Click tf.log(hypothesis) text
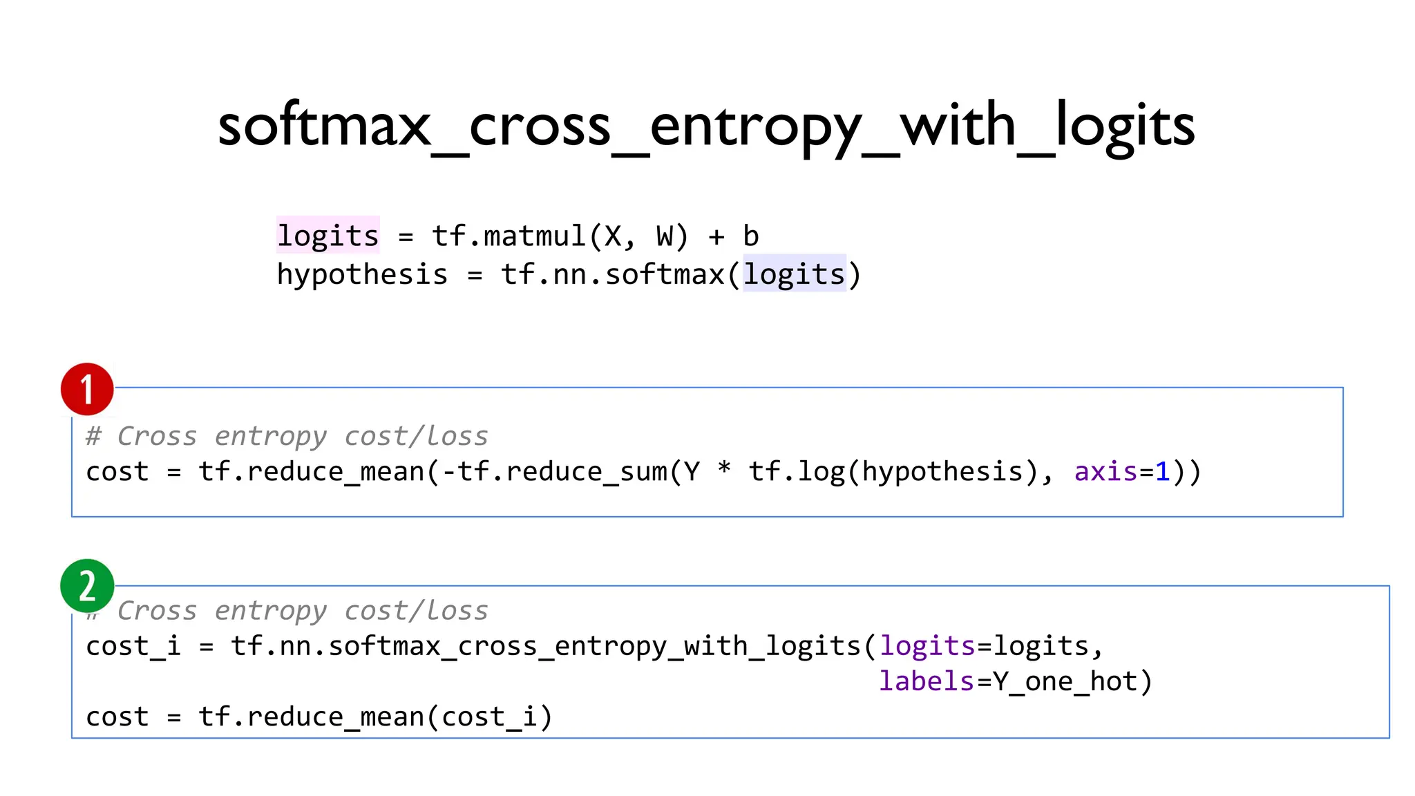The width and height of the screenshot is (1415, 796). (893, 472)
